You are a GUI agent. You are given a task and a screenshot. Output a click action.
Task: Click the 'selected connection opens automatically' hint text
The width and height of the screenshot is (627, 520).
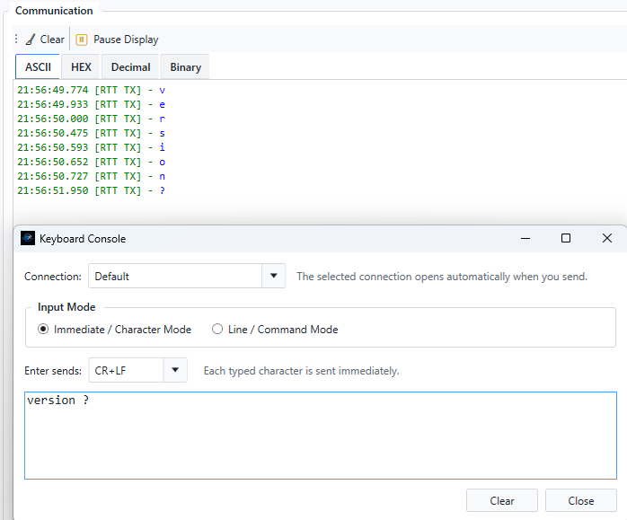(442, 277)
